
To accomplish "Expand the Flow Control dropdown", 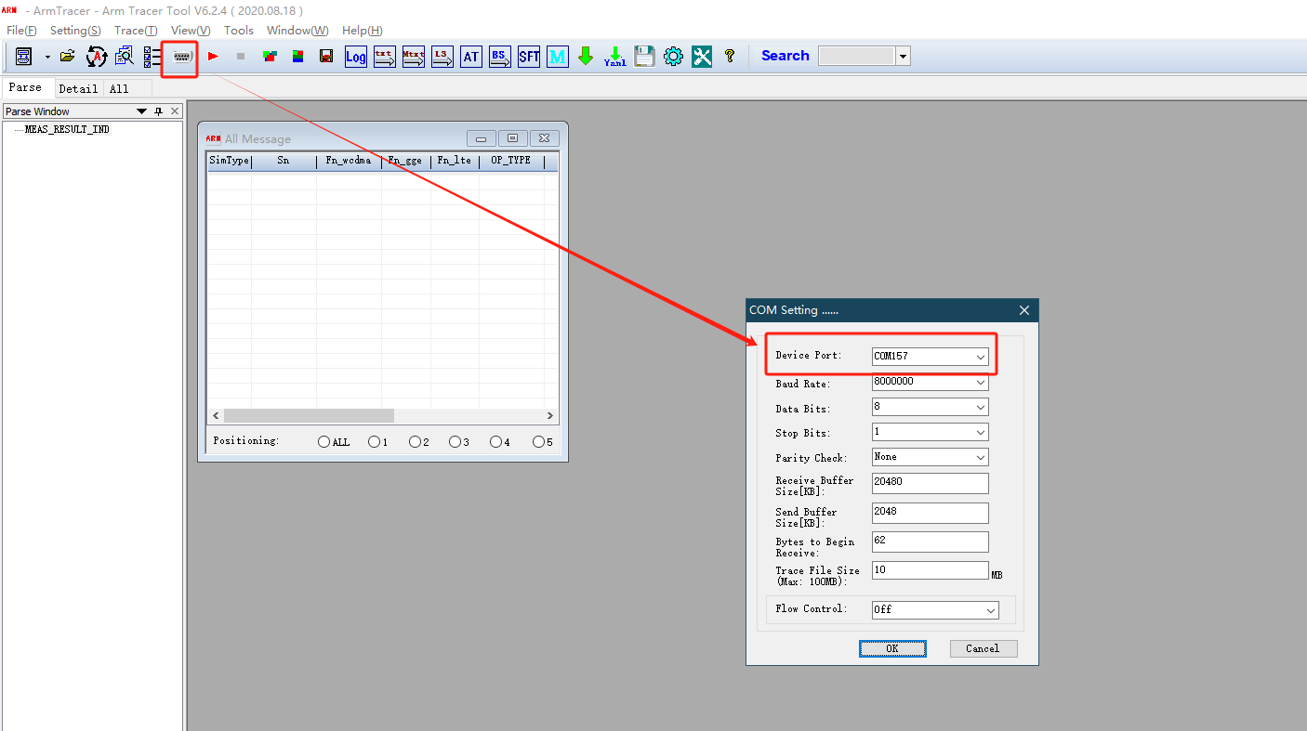I will pyautogui.click(x=990, y=610).
